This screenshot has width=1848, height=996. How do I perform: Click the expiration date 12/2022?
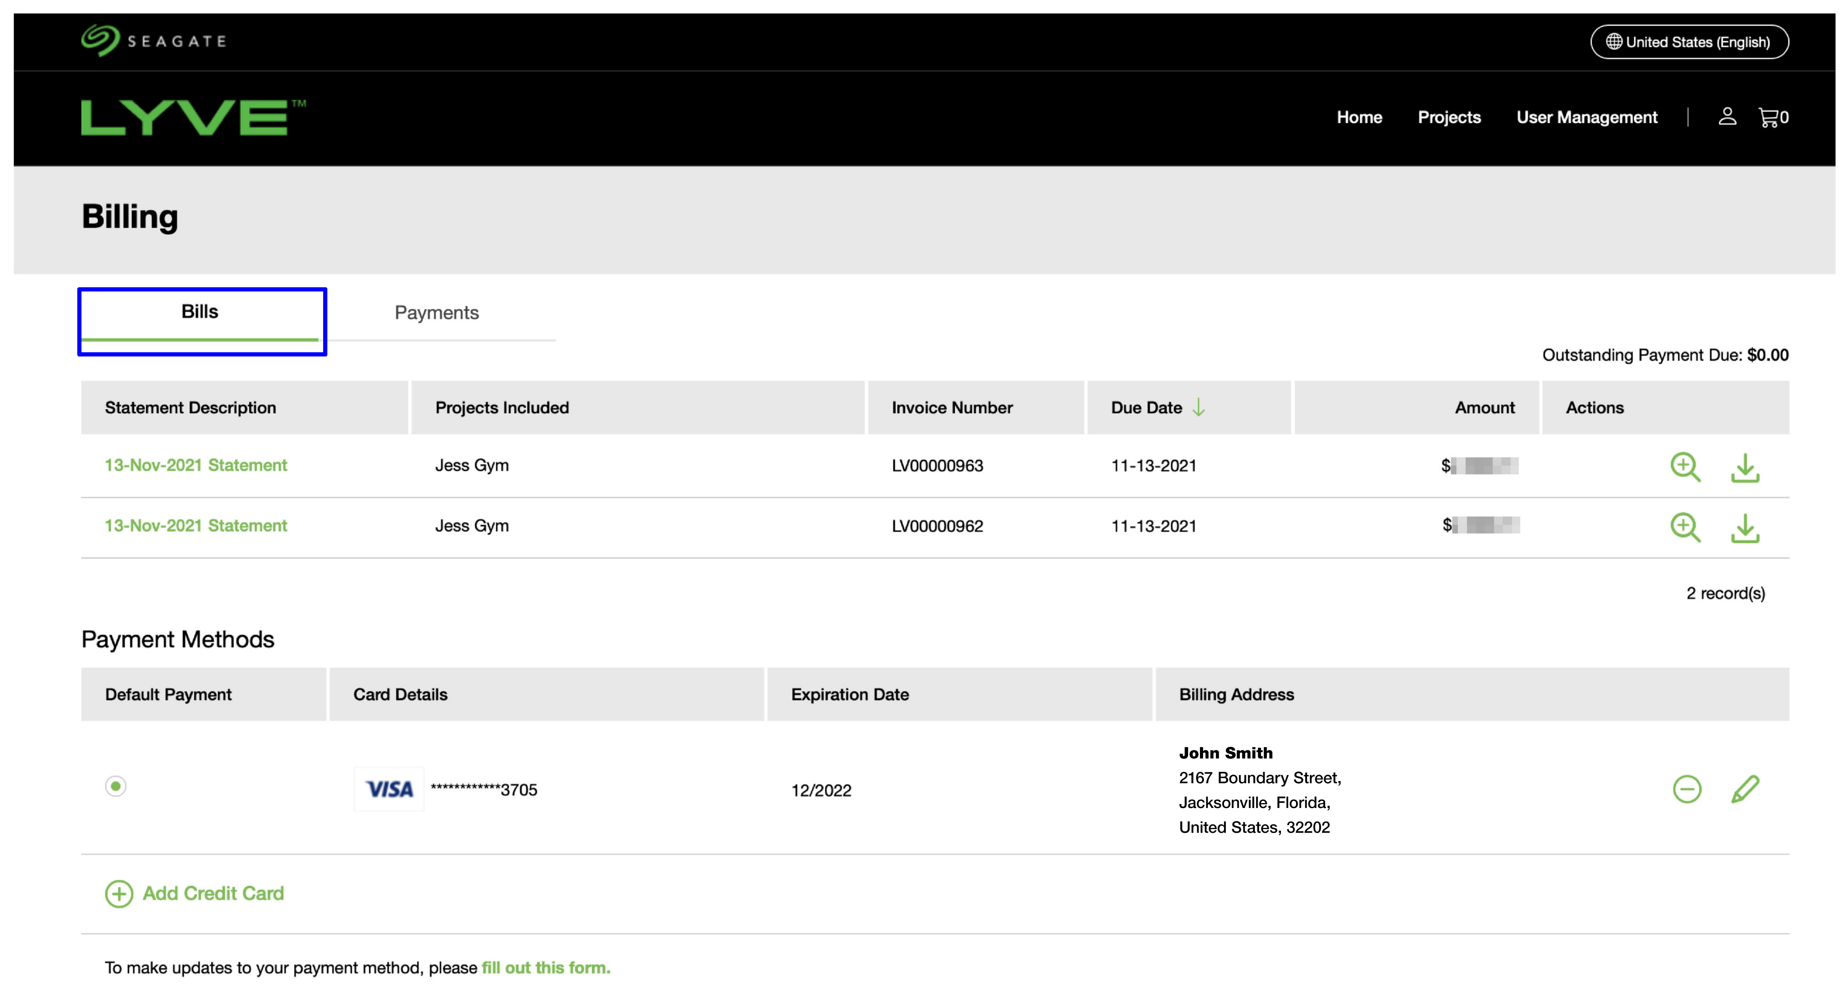821,790
